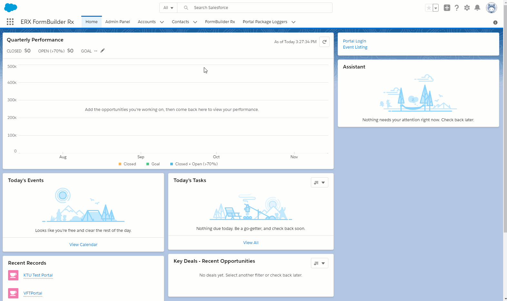Open Global Actions plus icon
507x301 pixels.
click(447, 8)
